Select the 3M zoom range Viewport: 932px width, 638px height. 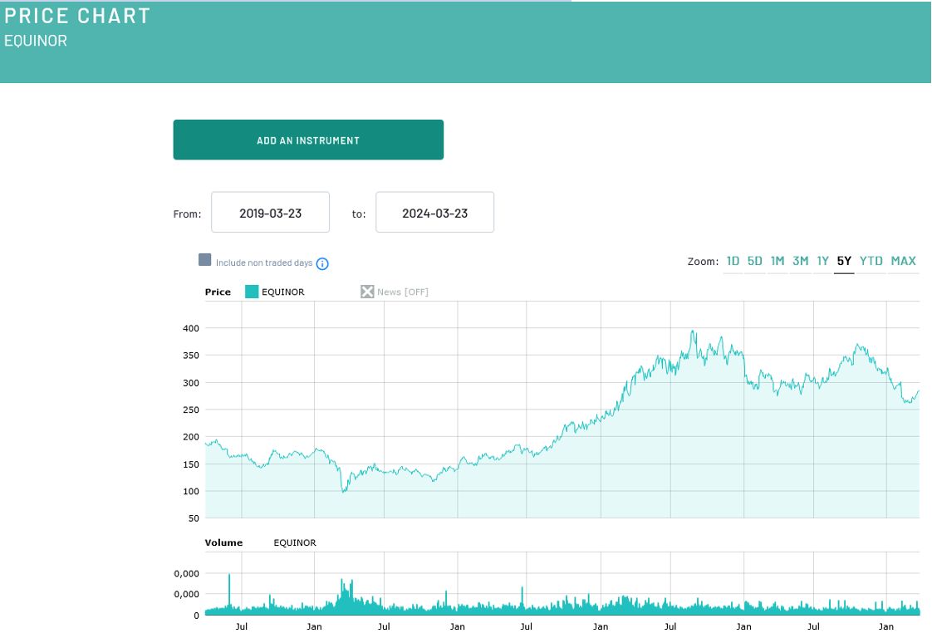pos(801,261)
